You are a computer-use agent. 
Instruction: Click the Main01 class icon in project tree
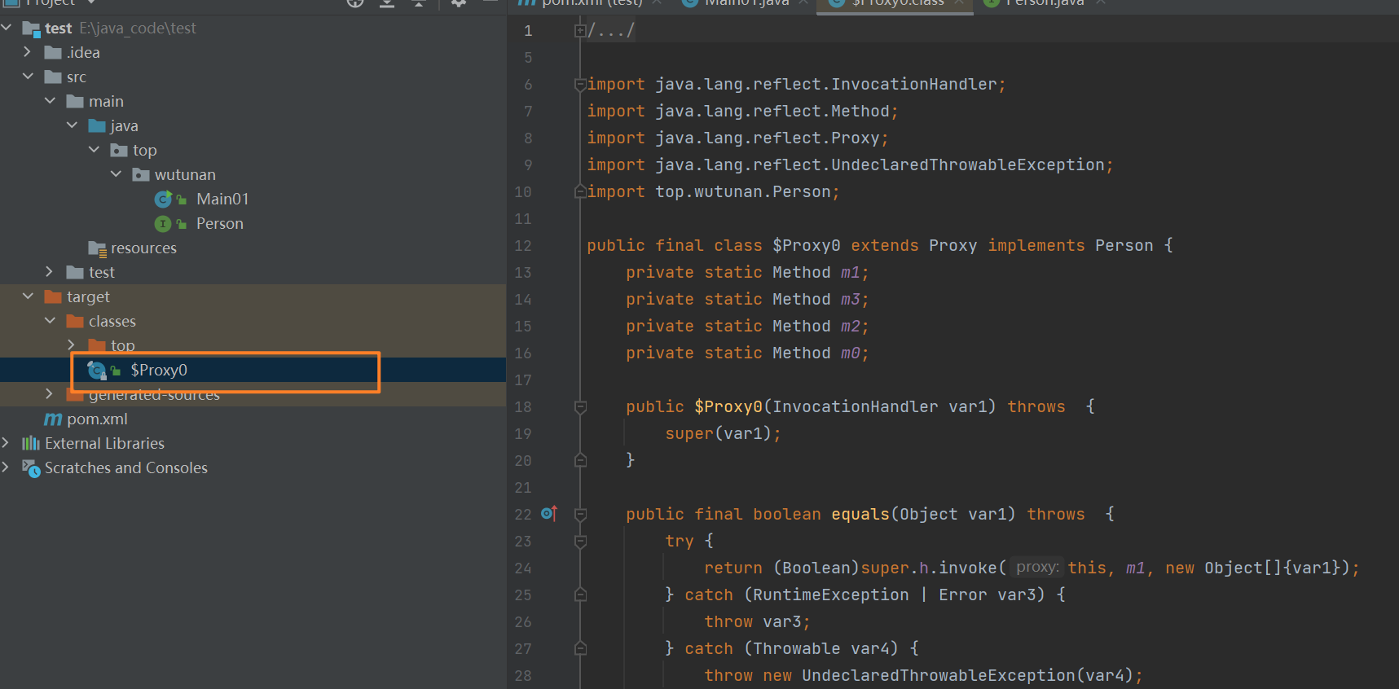163,200
